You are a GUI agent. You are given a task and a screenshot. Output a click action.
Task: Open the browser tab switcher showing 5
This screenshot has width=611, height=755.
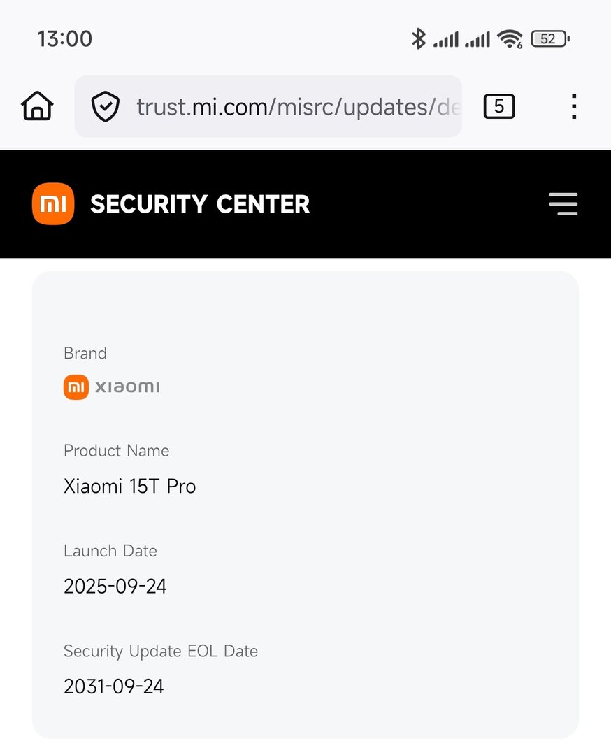[498, 107]
